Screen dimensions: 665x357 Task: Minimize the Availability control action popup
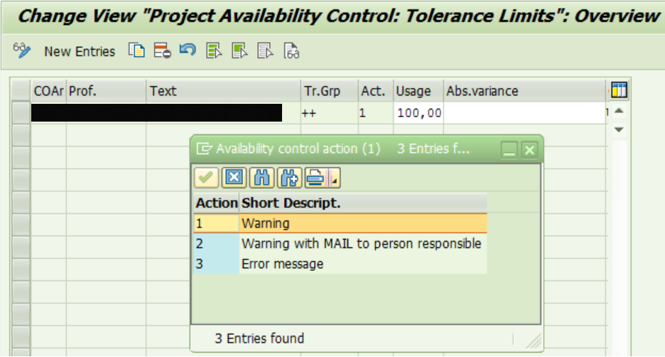tap(509, 150)
